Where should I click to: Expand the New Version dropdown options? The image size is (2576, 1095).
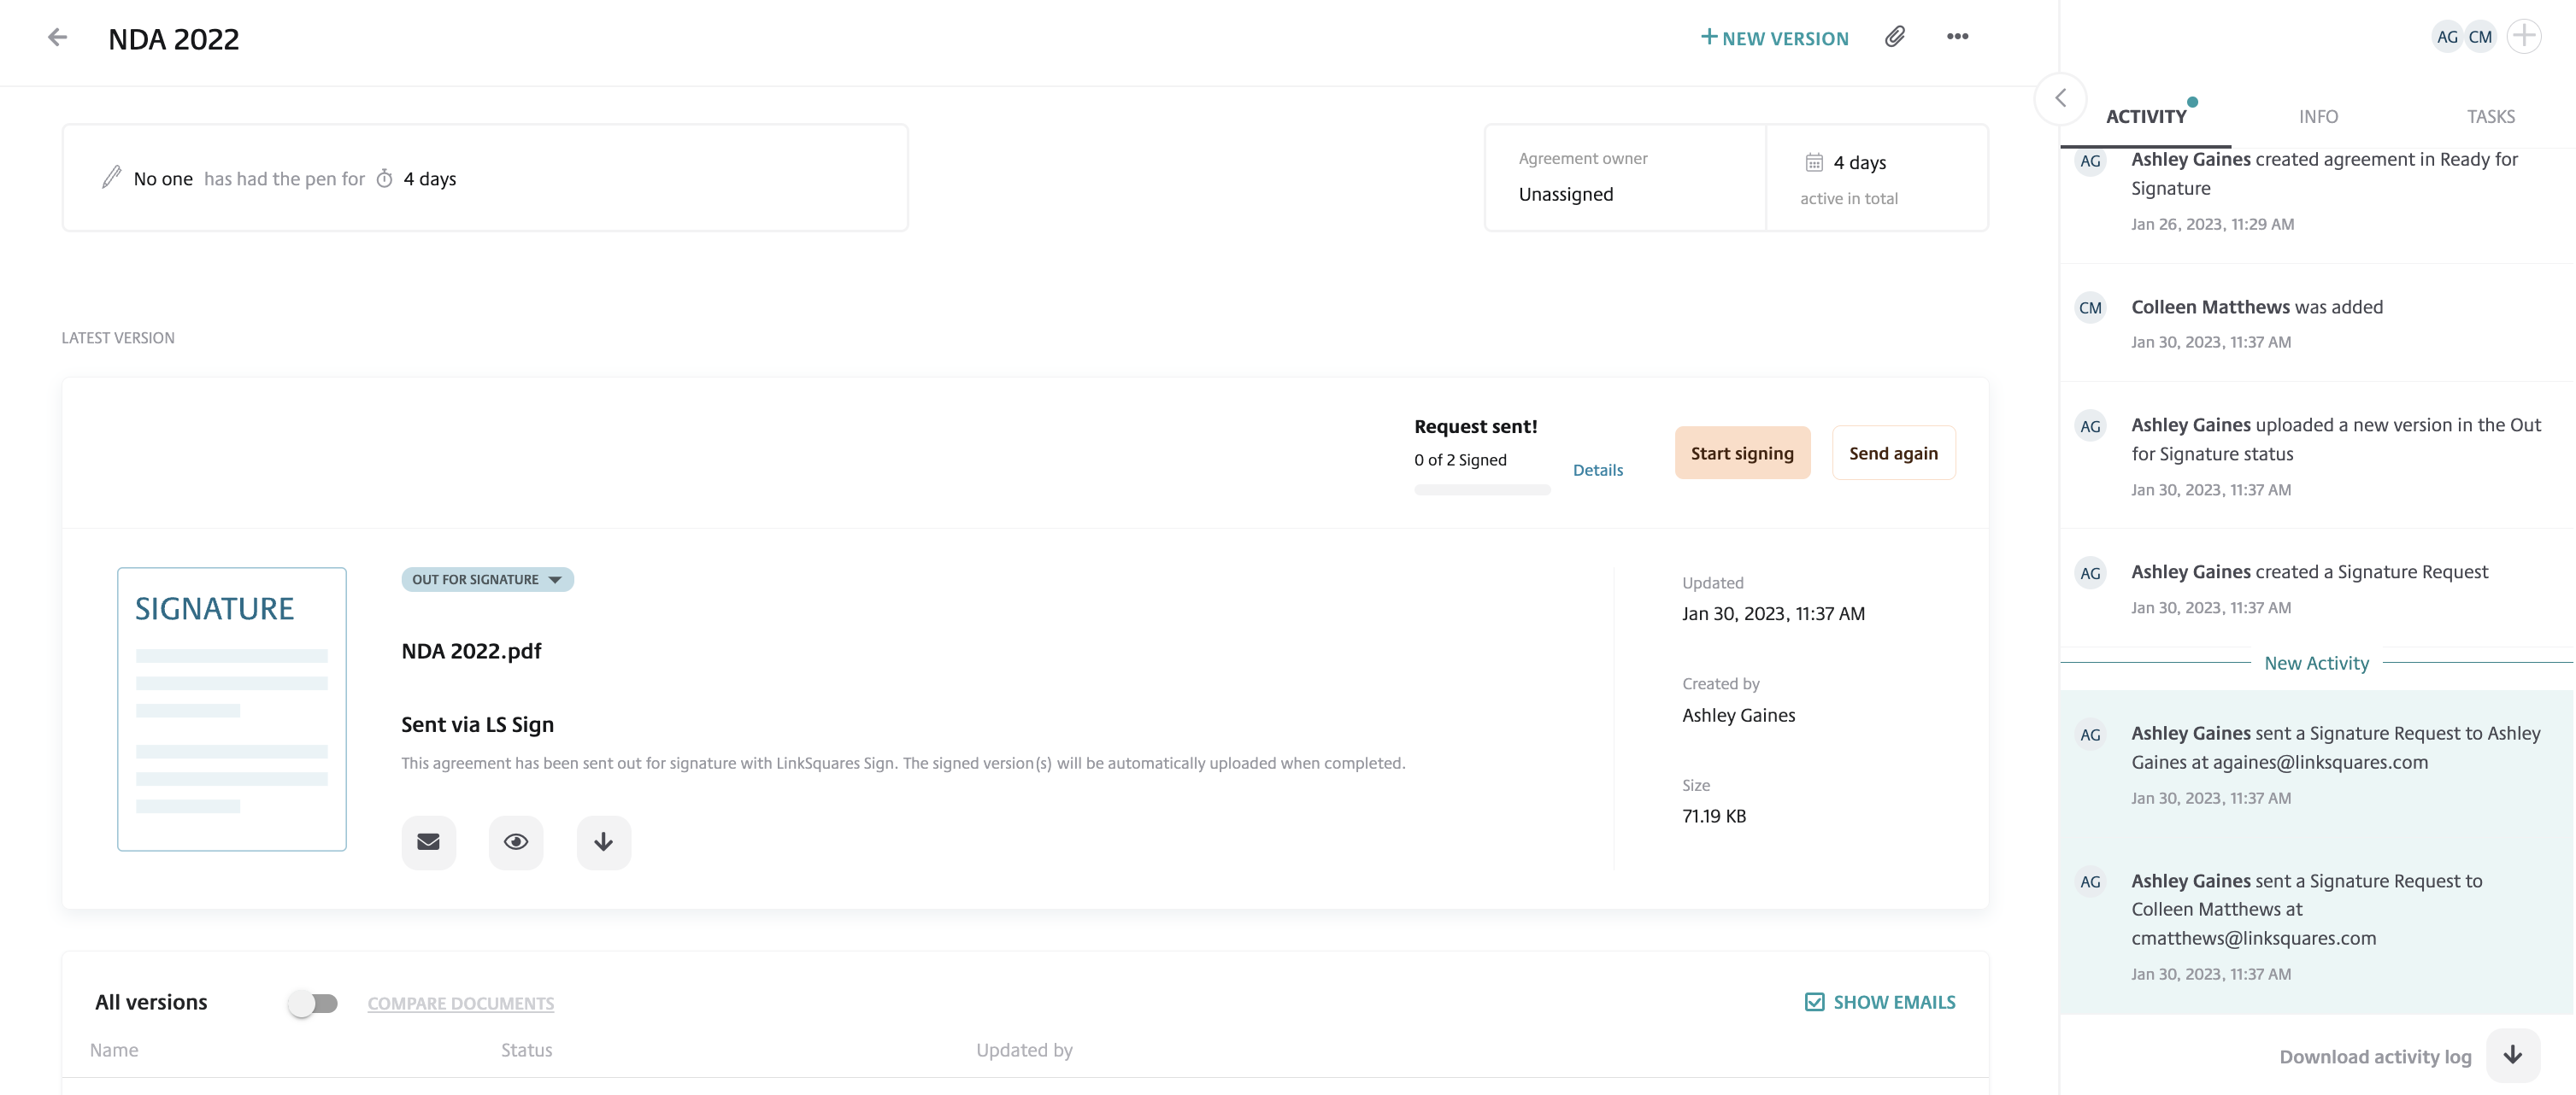click(1774, 36)
